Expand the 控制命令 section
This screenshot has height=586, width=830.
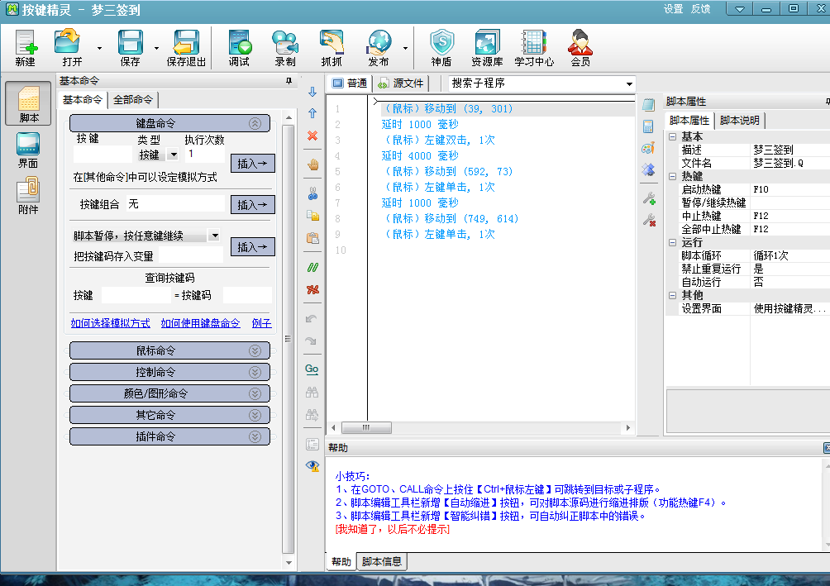[x=255, y=372]
